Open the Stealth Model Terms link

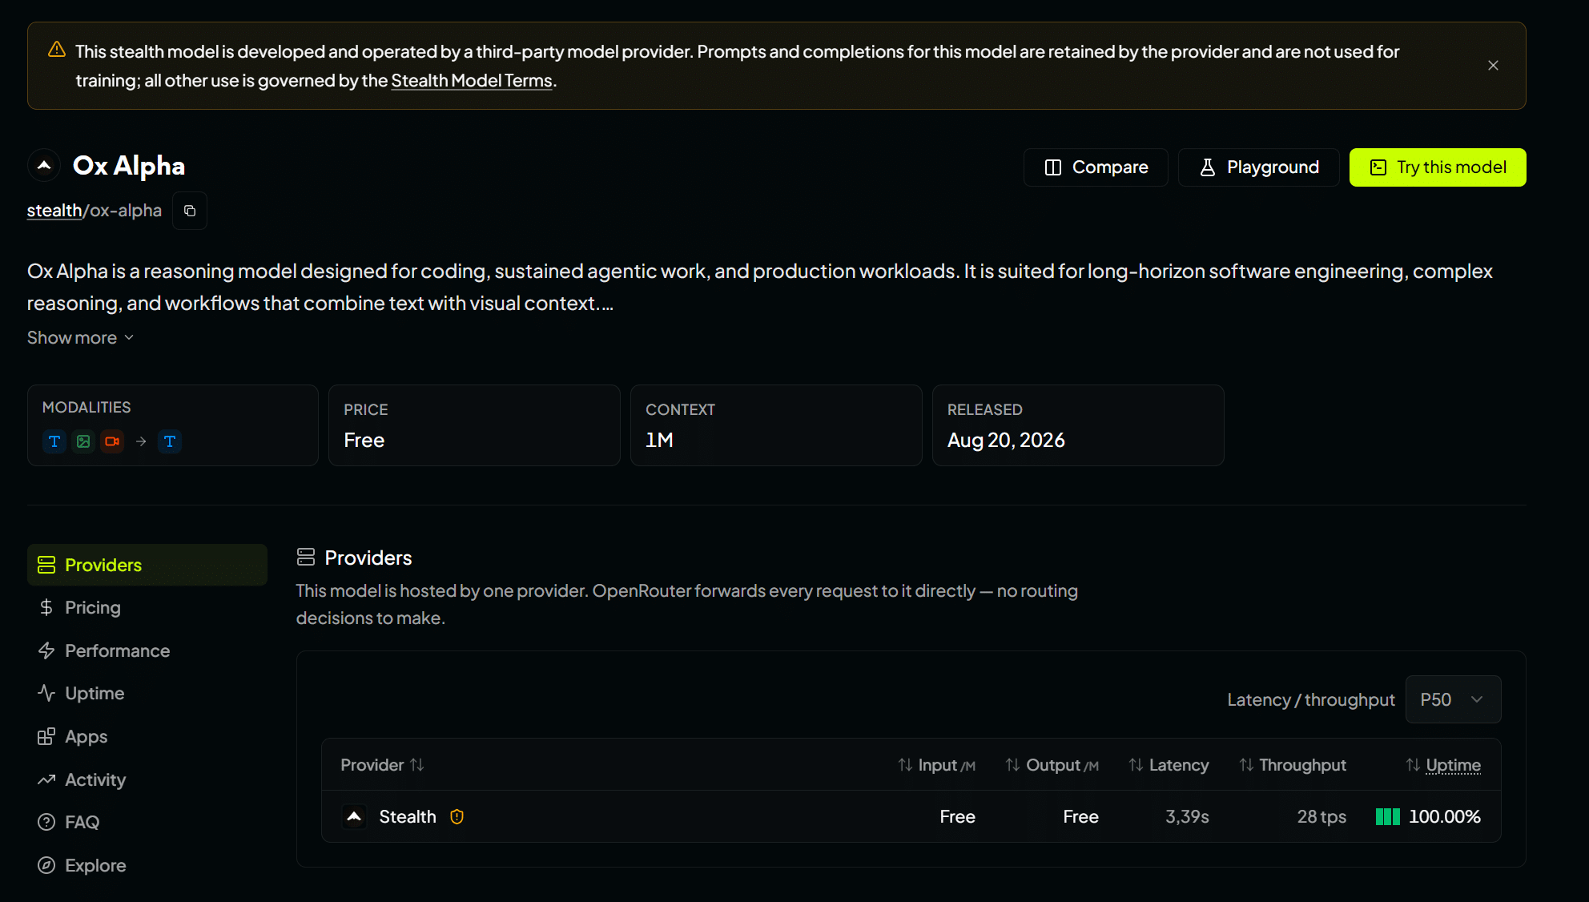pyautogui.click(x=472, y=81)
